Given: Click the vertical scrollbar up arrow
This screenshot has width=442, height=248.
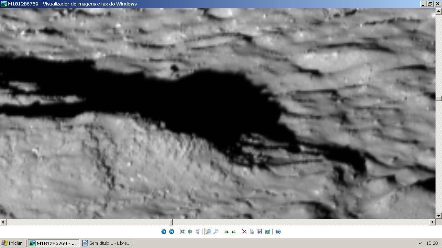Looking at the screenshot, I should tap(439, 11).
